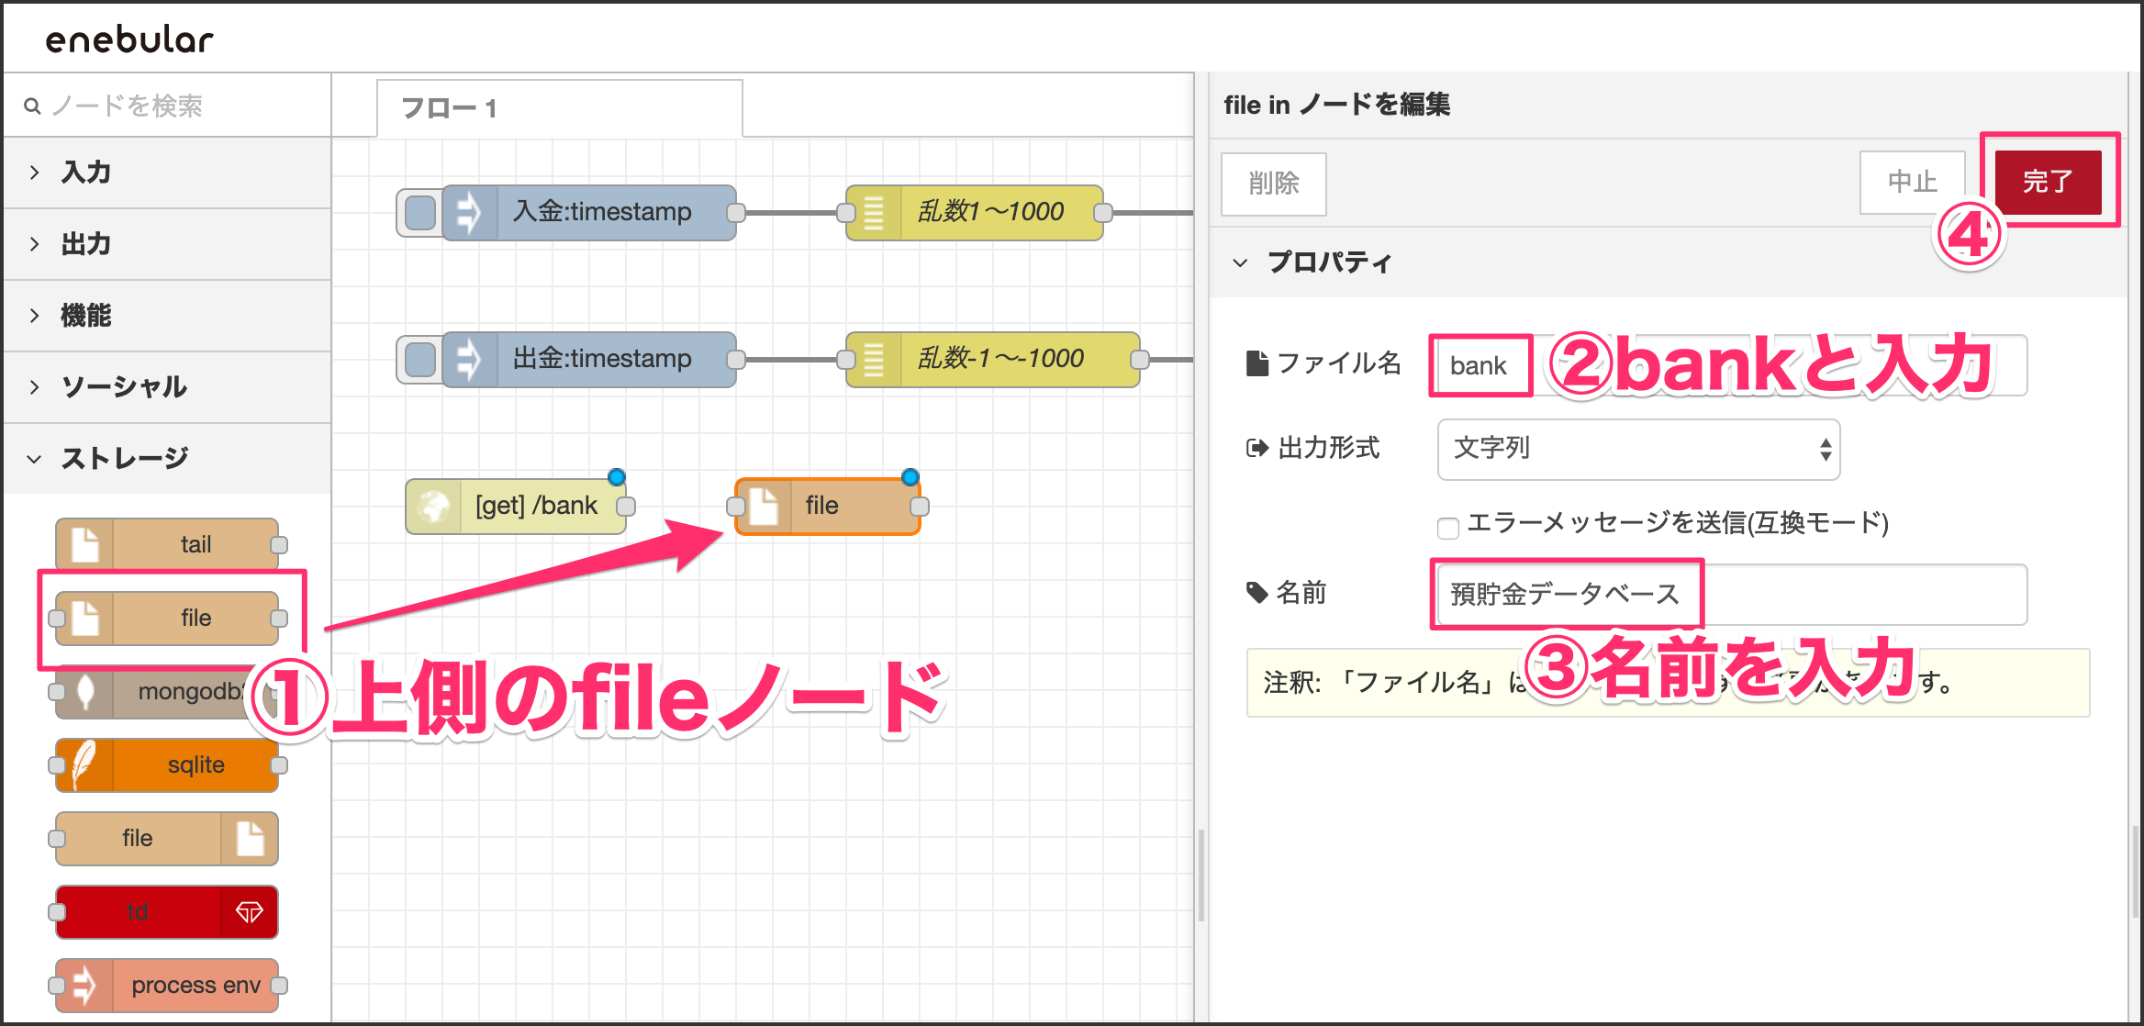Screen dimensions: 2144x1026
Task: Click the file icon on the canvas file node
Action: click(764, 507)
